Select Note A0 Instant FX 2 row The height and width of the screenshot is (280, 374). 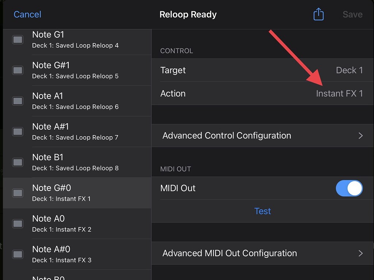(88, 223)
